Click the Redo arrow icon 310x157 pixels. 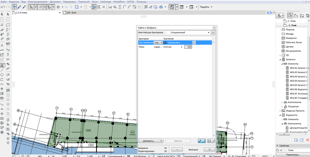coord(8,7)
